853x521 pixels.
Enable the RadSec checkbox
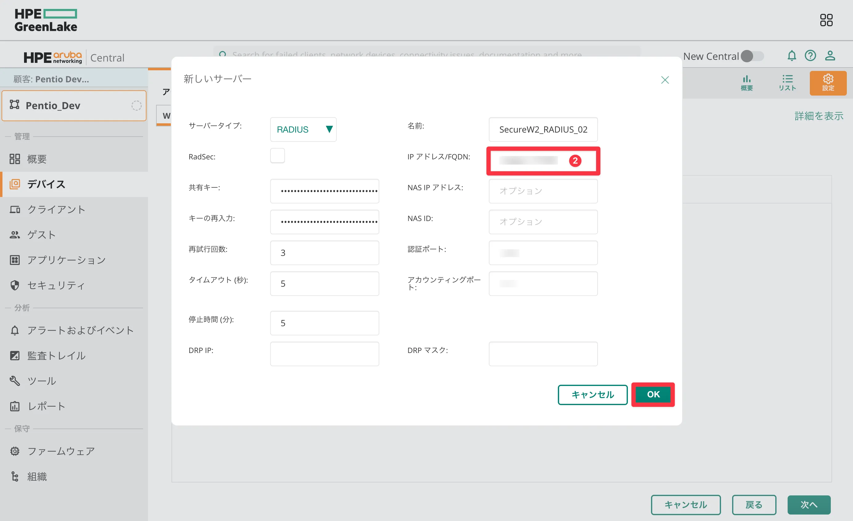(277, 156)
